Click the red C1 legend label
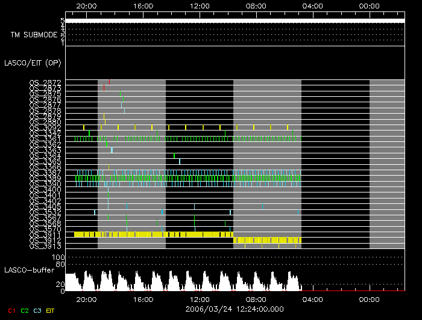 tap(11, 310)
